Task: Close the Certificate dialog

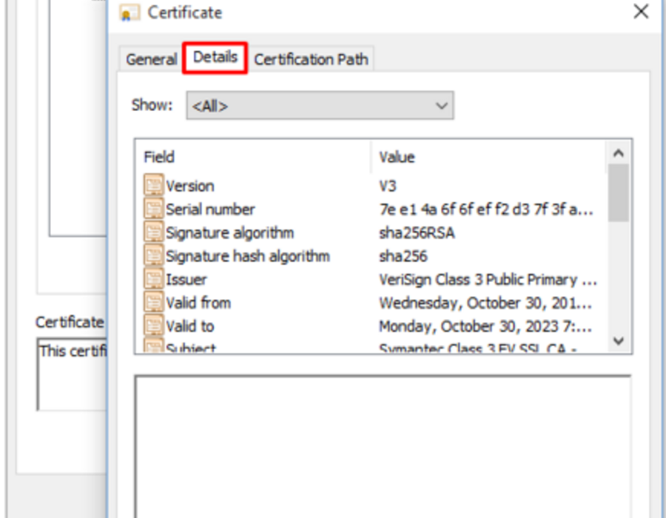Action: 641,11
